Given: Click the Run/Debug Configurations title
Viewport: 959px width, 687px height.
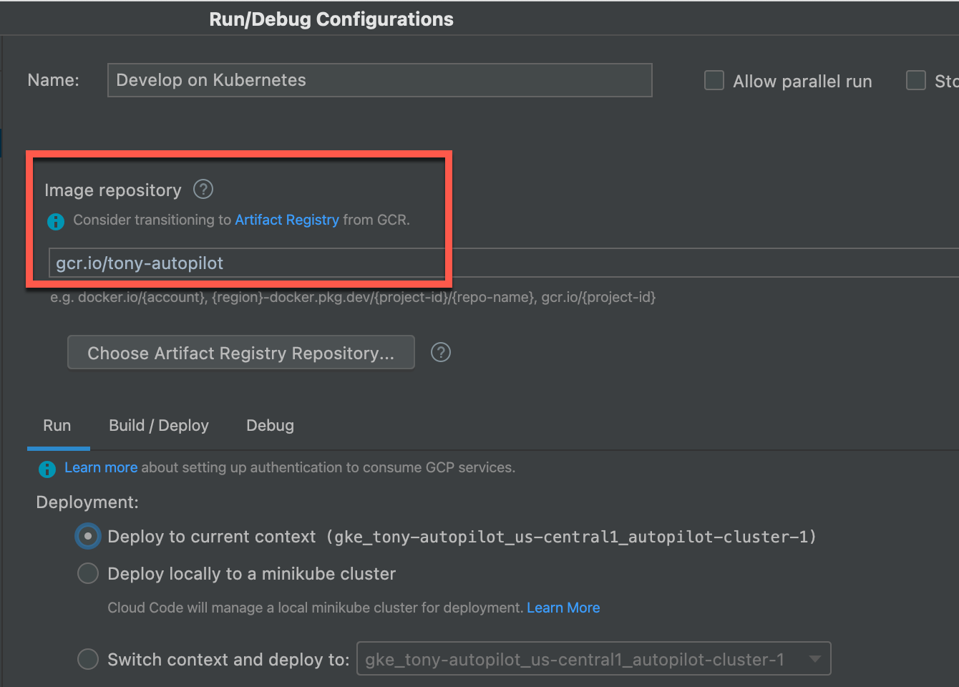Looking at the screenshot, I should tap(331, 19).
